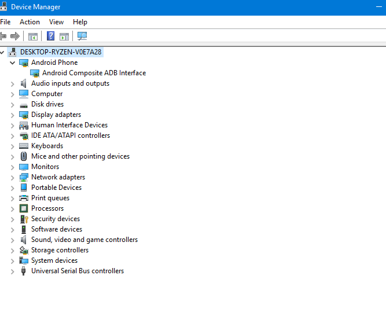Image resolution: width=386 pixels, height=312 pixels.
Task: Click the Processors category icon
Action: coord(24,208)
